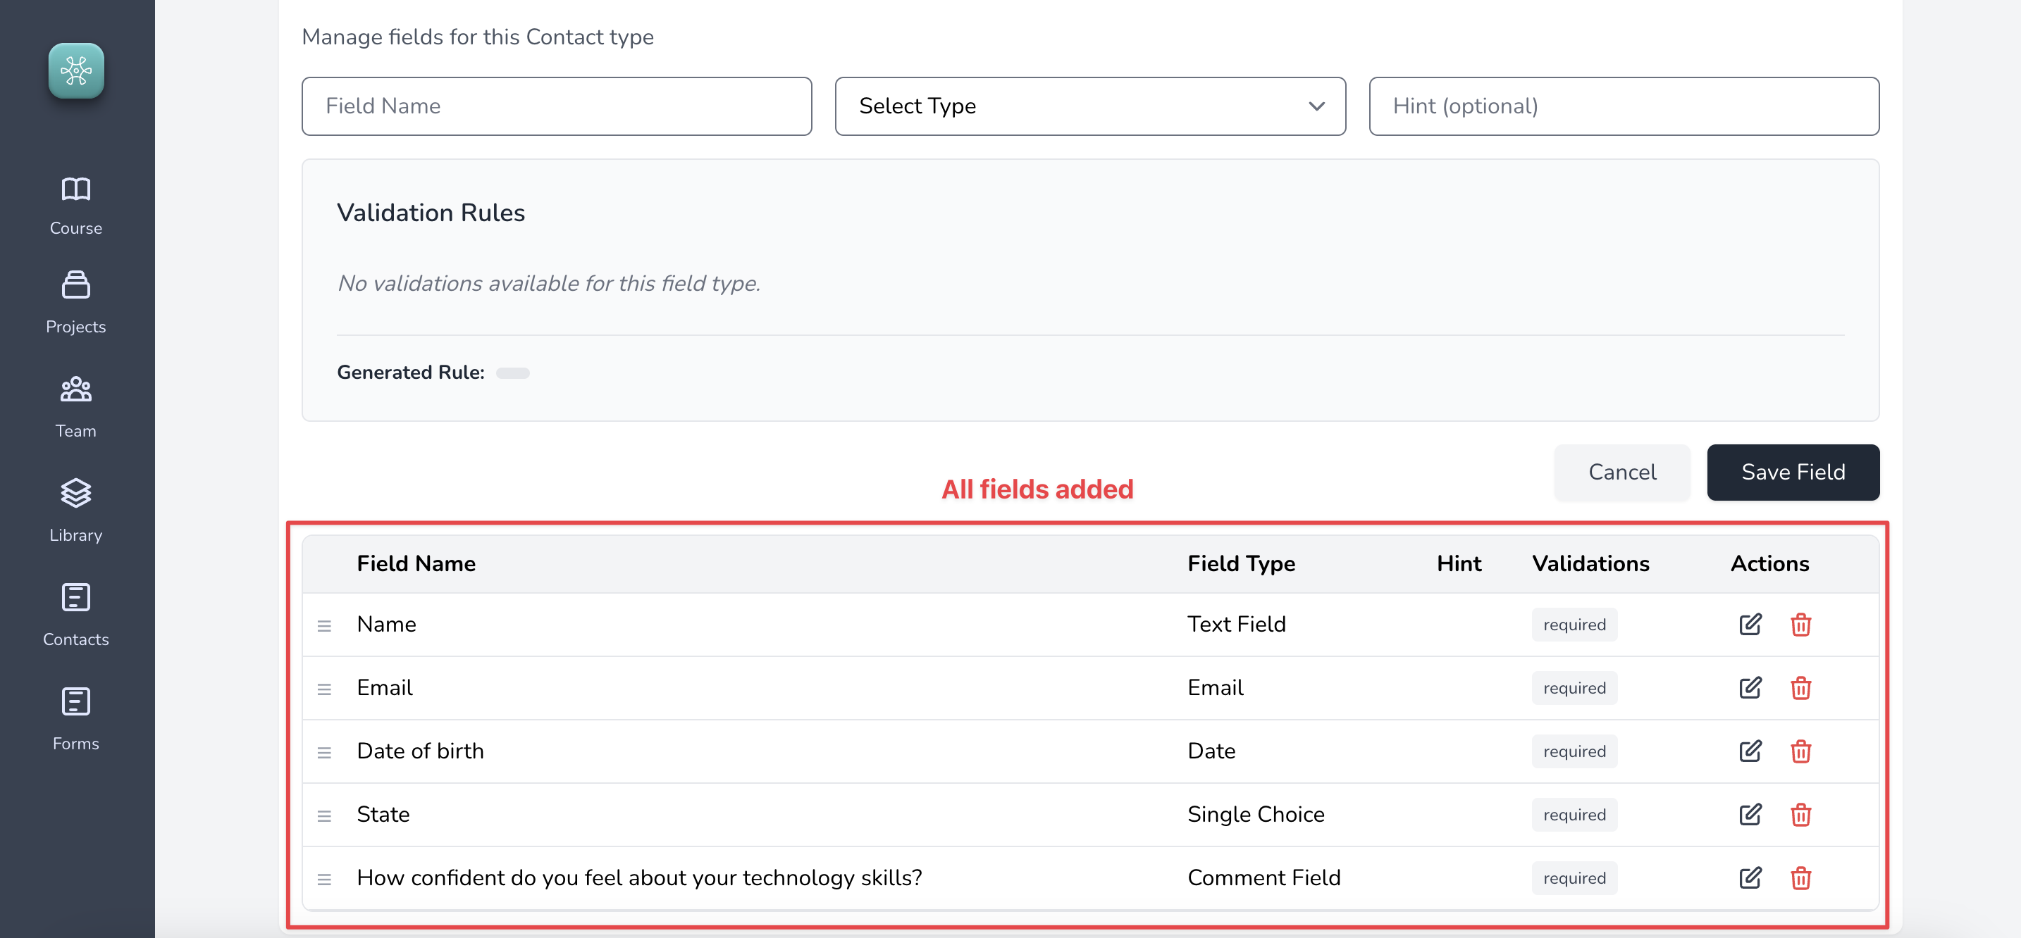Open the Forms section icon

75,702
